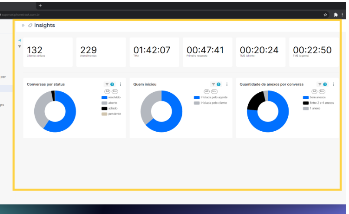Toggle 'resolvido' legend item in status chart
This screenshot has height=214, width=349.
[x=111, y=97]
